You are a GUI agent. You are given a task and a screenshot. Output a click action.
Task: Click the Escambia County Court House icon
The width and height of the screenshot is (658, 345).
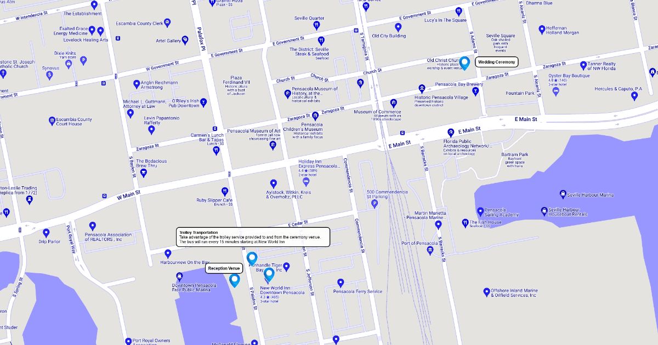point(52,121)
